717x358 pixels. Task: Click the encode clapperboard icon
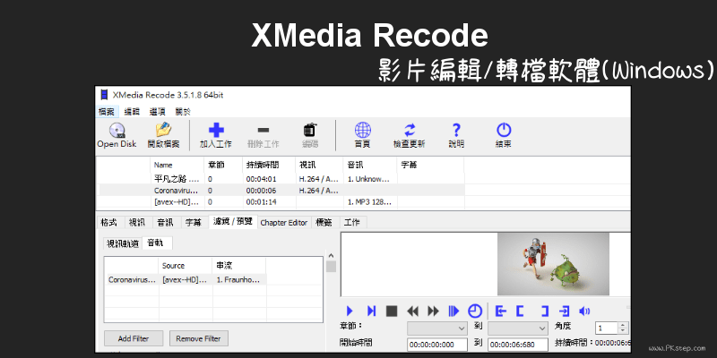[x=310, y=130]
